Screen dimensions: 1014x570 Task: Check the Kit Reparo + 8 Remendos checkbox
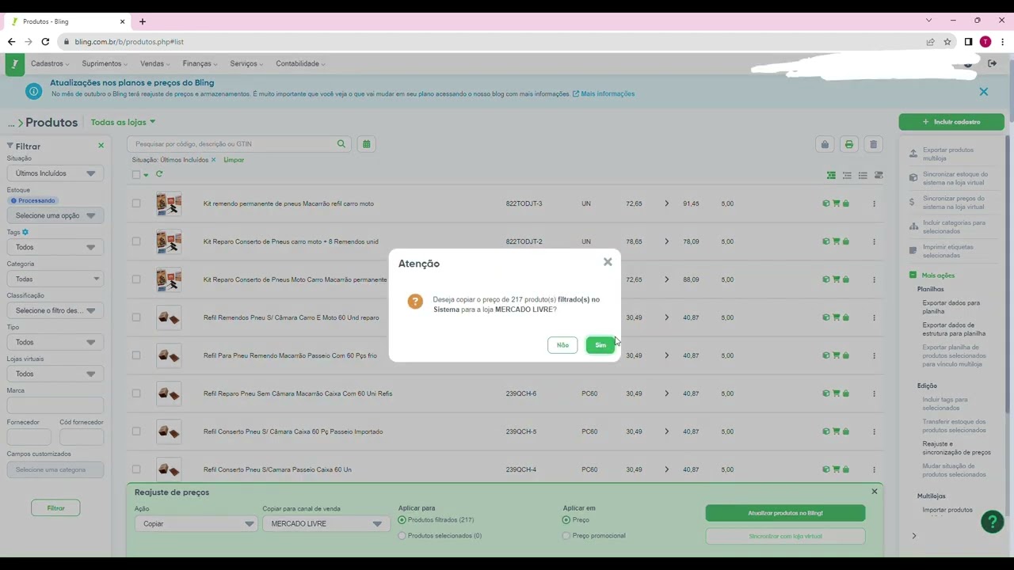point(136,241)
